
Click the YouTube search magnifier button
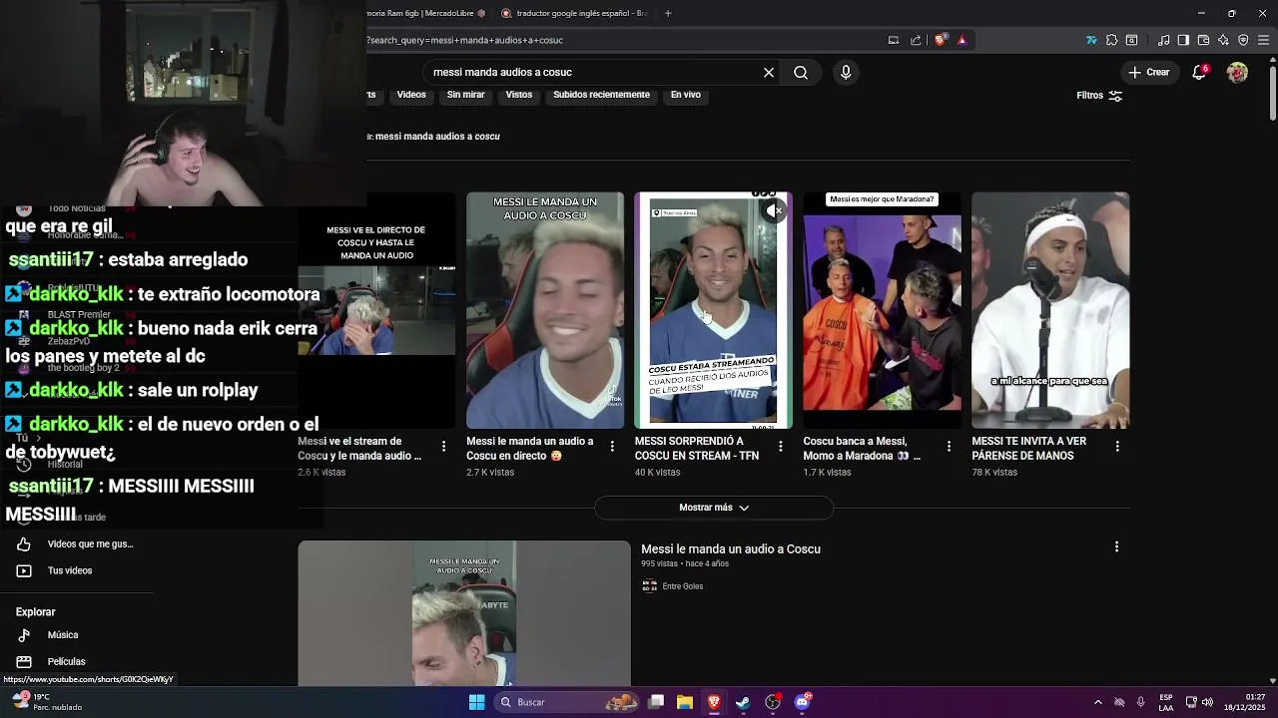[x=801, y=72]
